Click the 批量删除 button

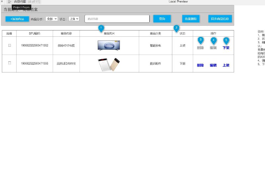pyautogui.click(x=191, y=19)
